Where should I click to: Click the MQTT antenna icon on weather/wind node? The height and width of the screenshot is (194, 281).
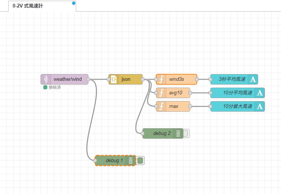pyautogui.click(x=46, y=79)
